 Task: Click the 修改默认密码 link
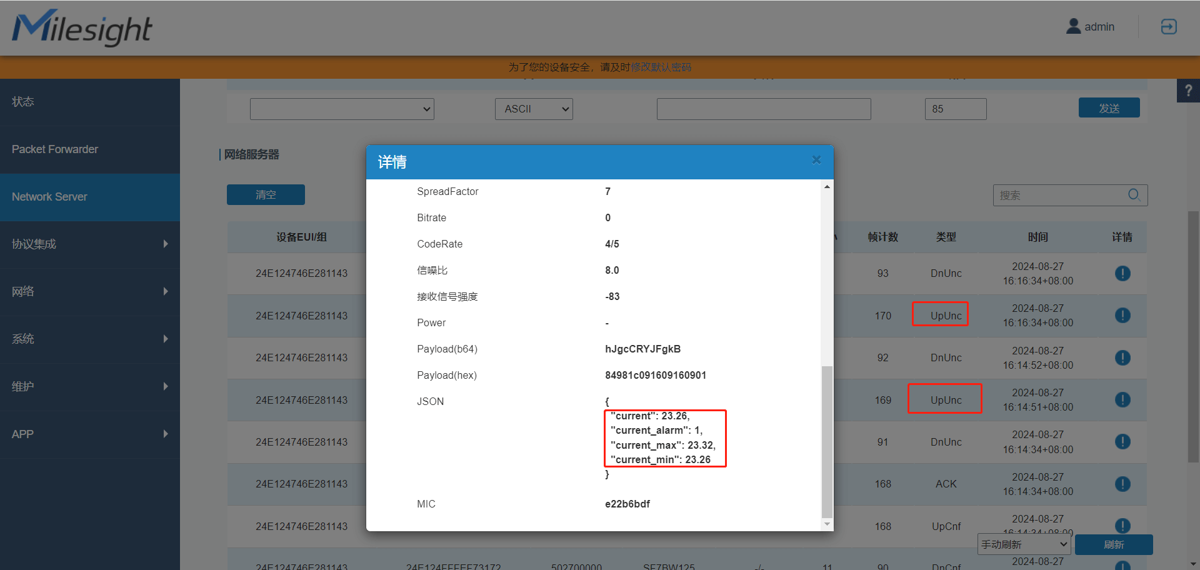(x=661, y=67)
